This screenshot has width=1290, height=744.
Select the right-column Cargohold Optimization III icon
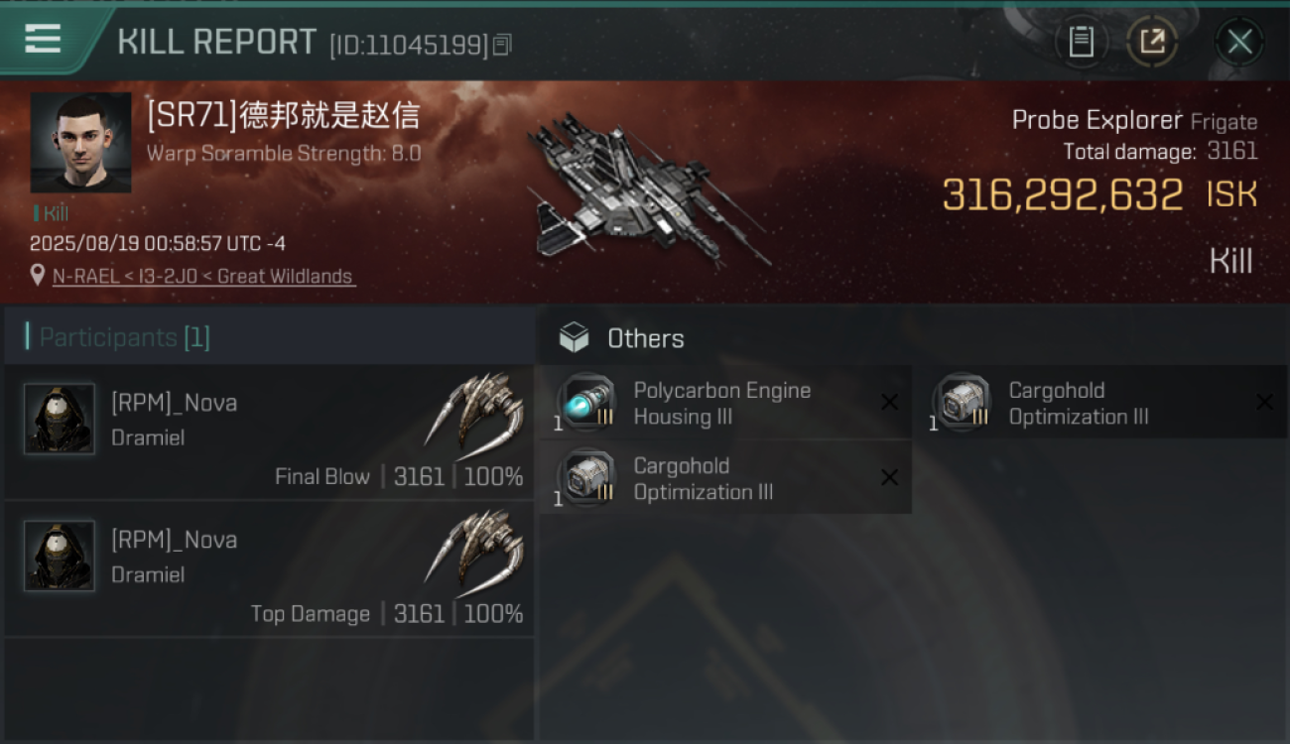pyautogui.click(x=963, y=402)
